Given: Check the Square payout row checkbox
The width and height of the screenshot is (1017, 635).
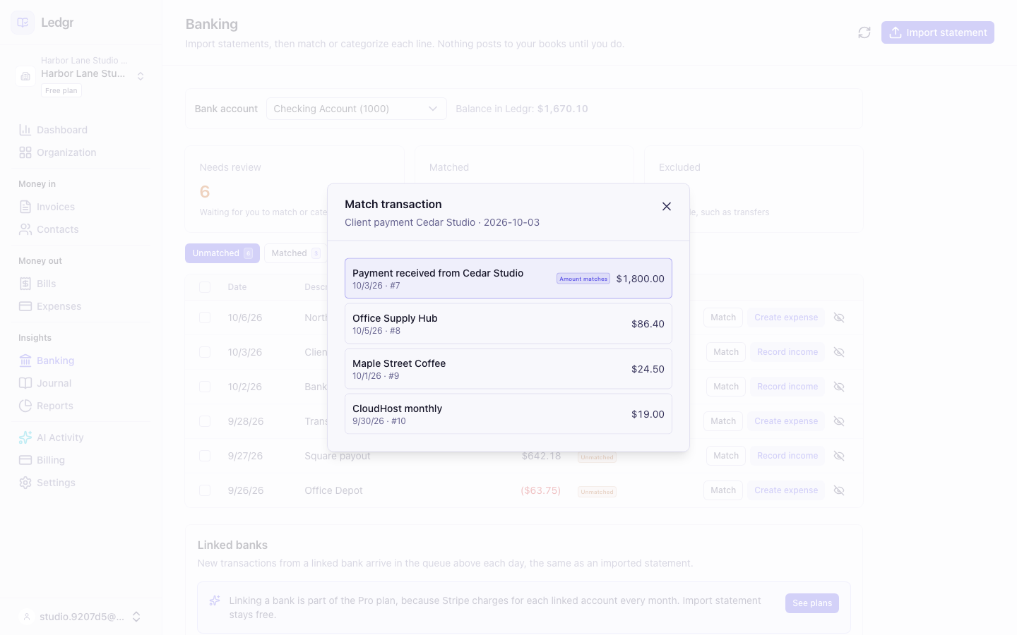Looking at the screenshot, I should (205, 456).
